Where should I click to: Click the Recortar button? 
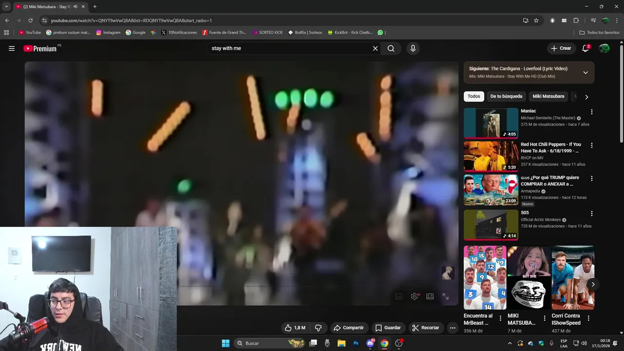[x=426, y=328]
